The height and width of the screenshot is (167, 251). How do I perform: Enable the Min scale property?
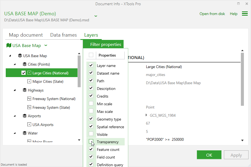click(x=91, y=104)
